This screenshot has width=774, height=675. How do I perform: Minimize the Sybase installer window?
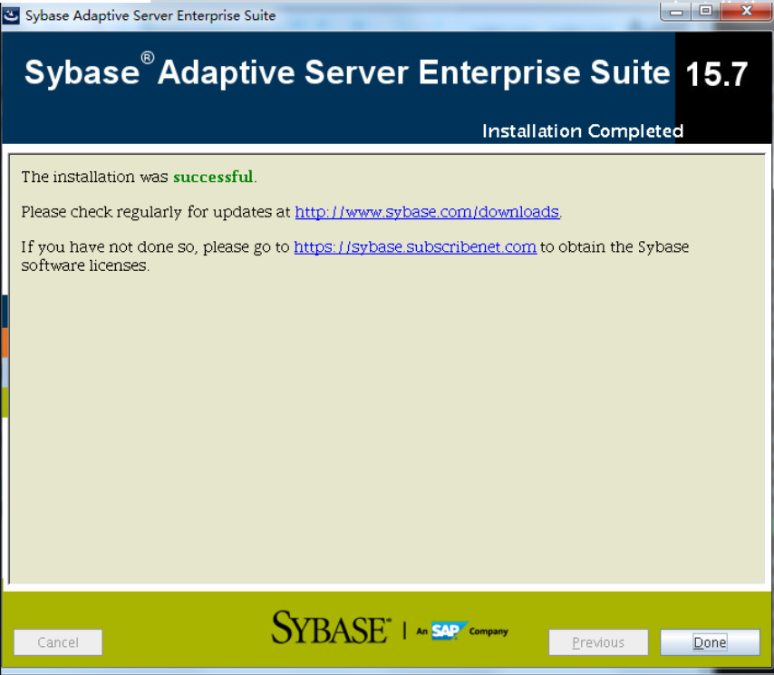point(676,12)
